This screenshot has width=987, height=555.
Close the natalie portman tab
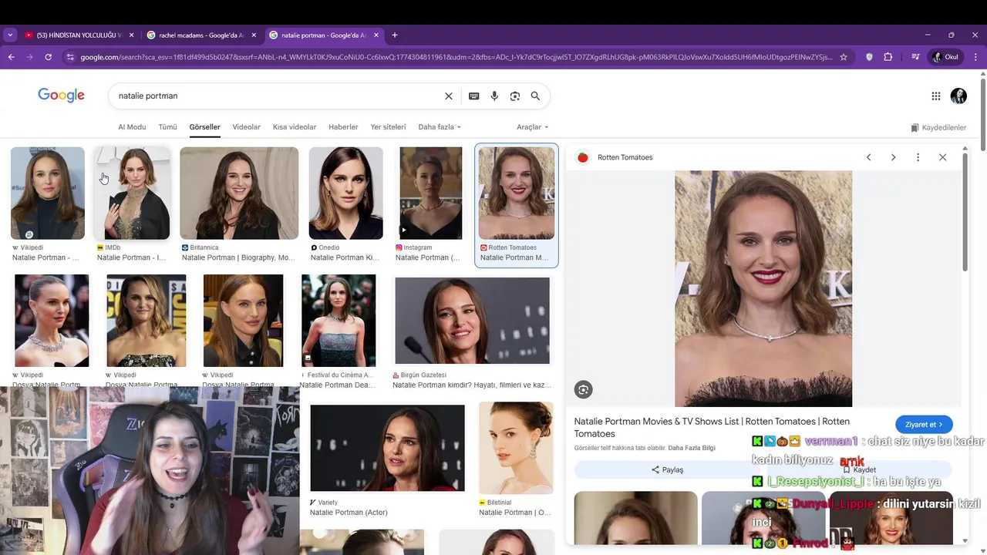[x=376, y=35]
